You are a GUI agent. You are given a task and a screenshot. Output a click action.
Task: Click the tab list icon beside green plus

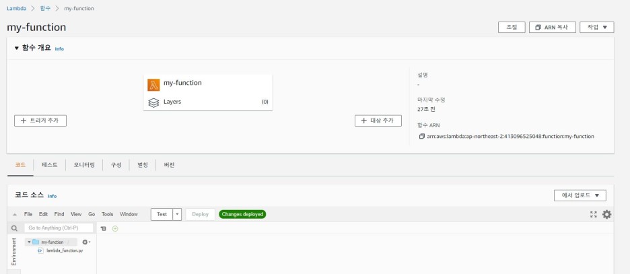(103, 228)
